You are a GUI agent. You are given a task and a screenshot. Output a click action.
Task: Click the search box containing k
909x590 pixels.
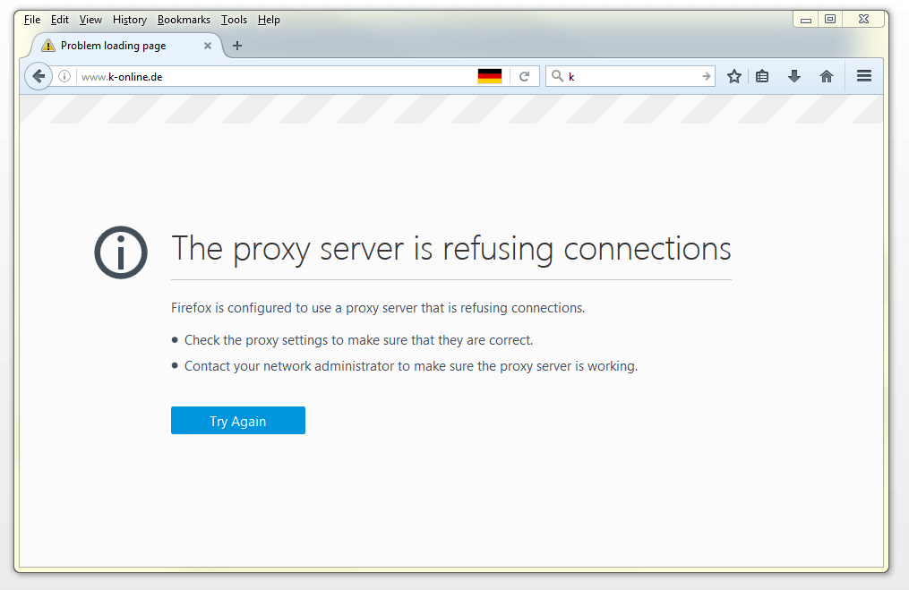click(x=632, y=76)
